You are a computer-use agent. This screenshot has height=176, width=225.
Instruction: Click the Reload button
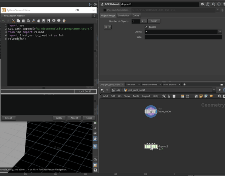(9, 118)
